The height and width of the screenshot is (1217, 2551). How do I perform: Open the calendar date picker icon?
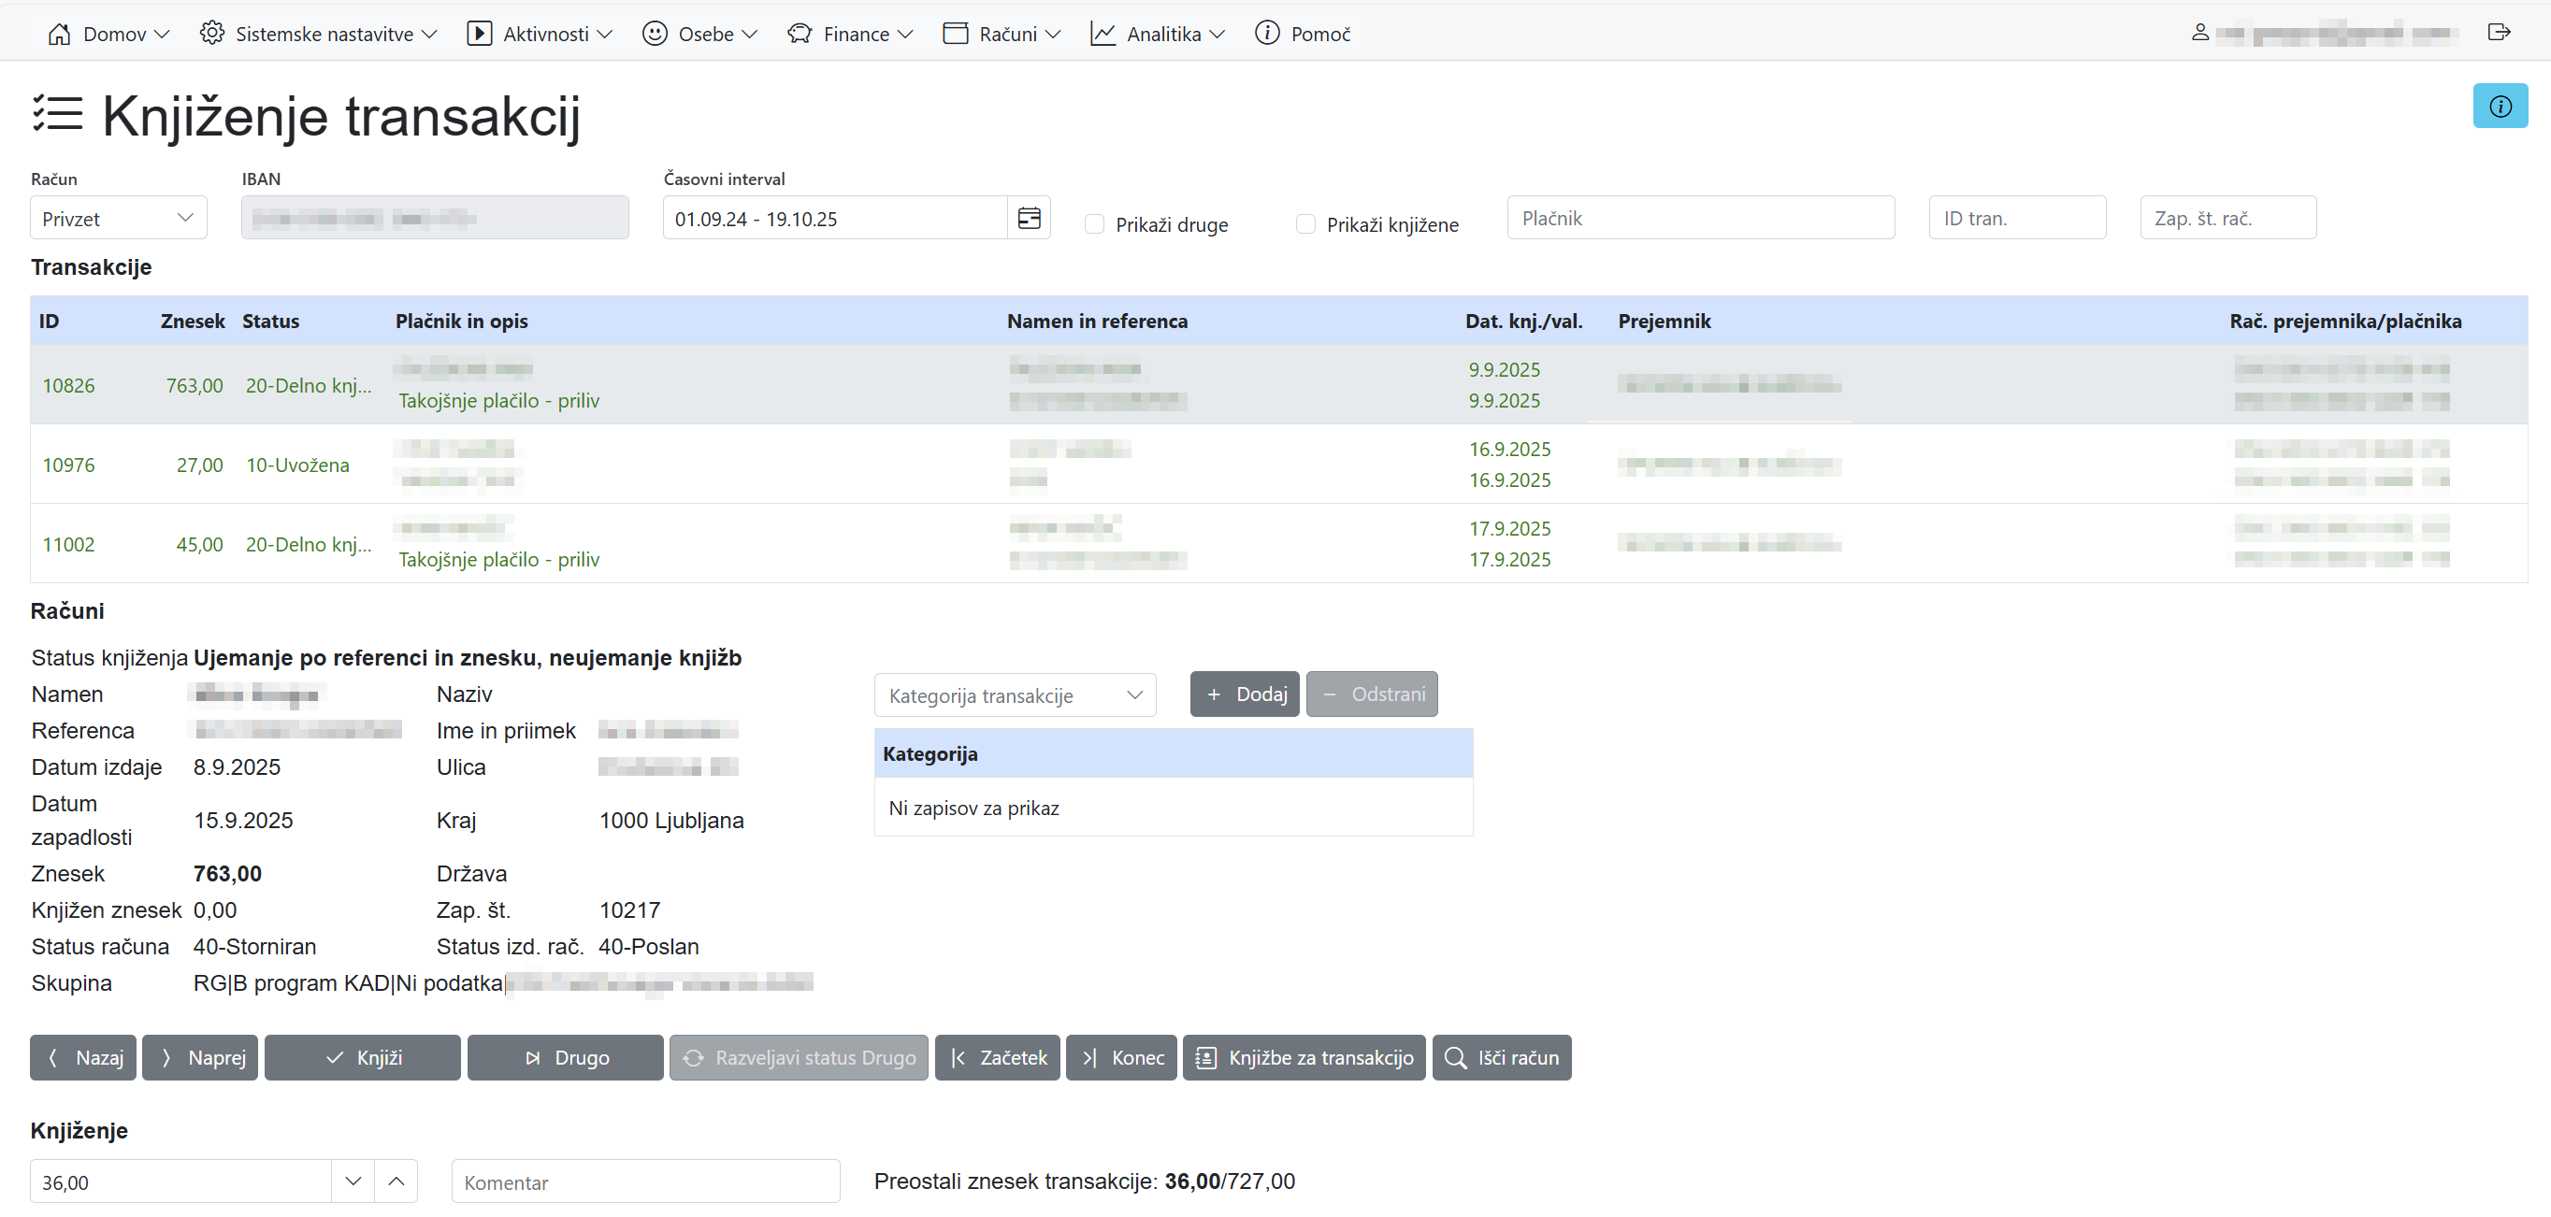[x=1029, y=218]
